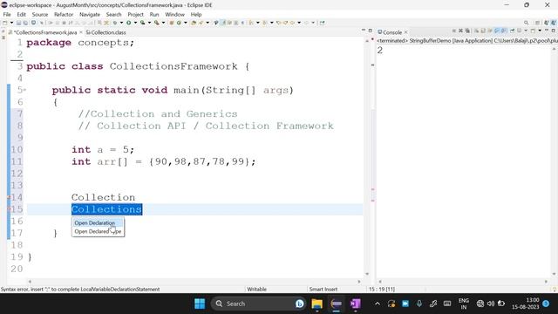Image resolution: width=558 pixels, height=314 pixels.
Task: Click Pin Console icon
Action: [x=512, y=31]
